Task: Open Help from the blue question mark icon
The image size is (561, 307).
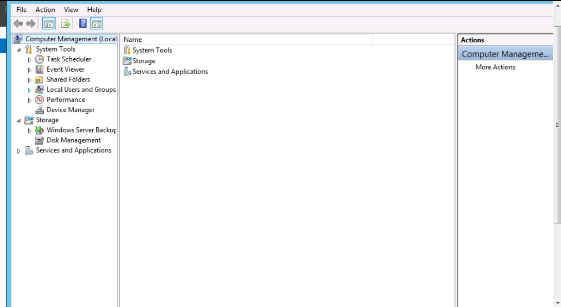Action: click(x=82, y=24)
